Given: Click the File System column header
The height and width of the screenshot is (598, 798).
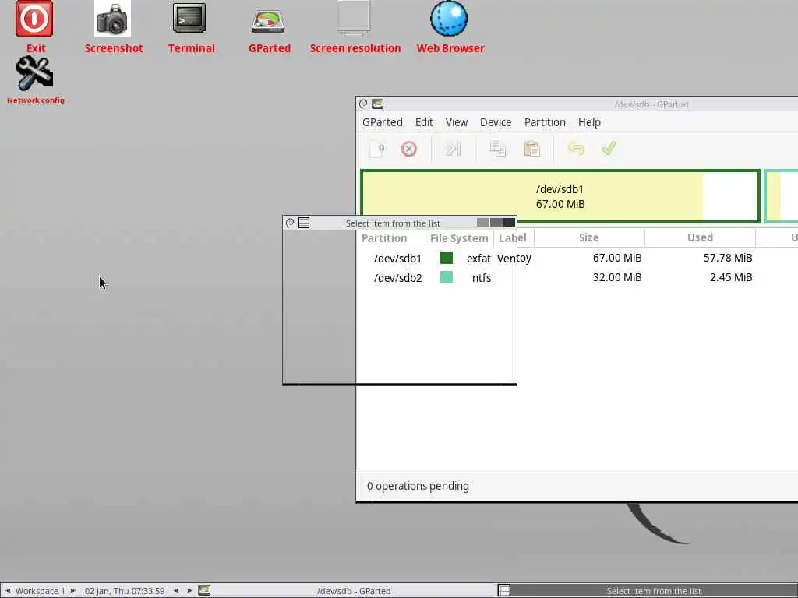Looking at the screenshot, I should coord(459,238).
